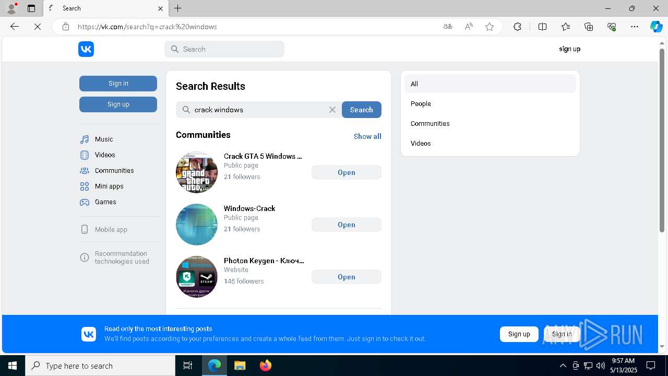Click the Windows-Crack title text
668x376 pixels.
(249, 208)
